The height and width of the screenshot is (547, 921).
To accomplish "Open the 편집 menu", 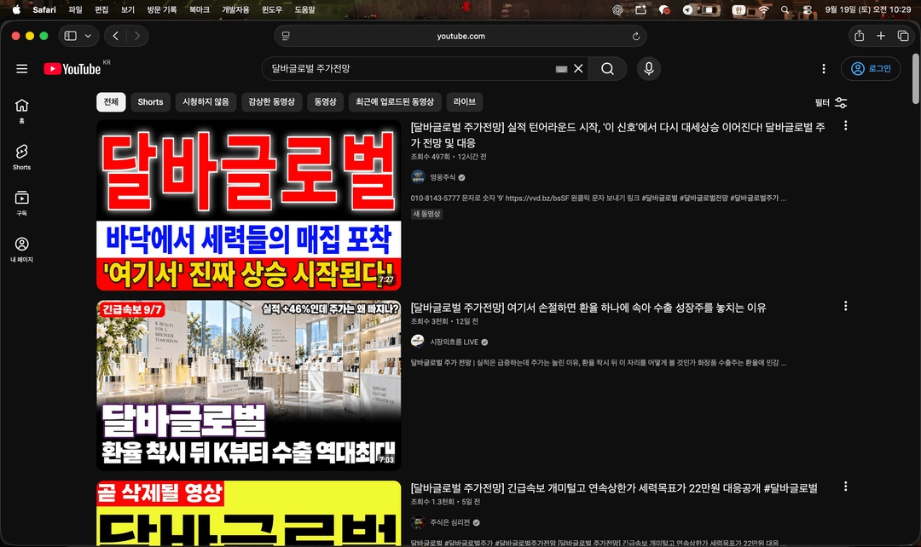I will (x=101, y=9).
